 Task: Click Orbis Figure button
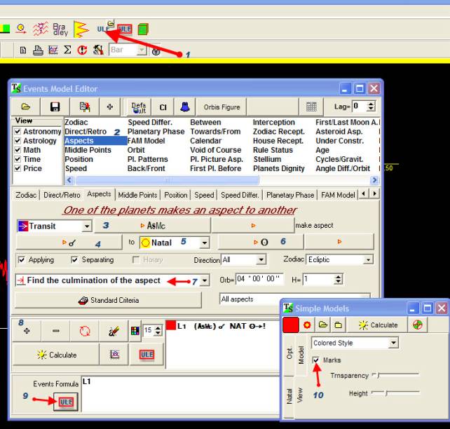[221, 107]
